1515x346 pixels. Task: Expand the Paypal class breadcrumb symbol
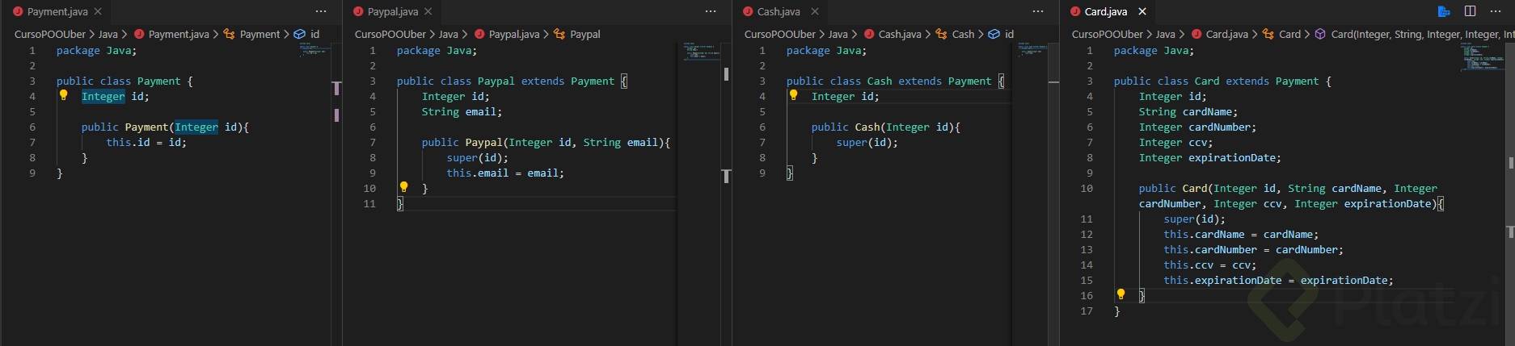(x=584, y=34)
